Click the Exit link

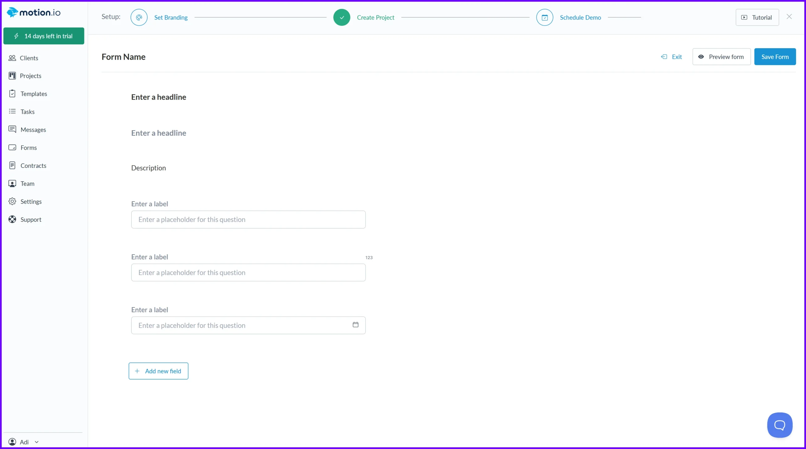point(672,57)
